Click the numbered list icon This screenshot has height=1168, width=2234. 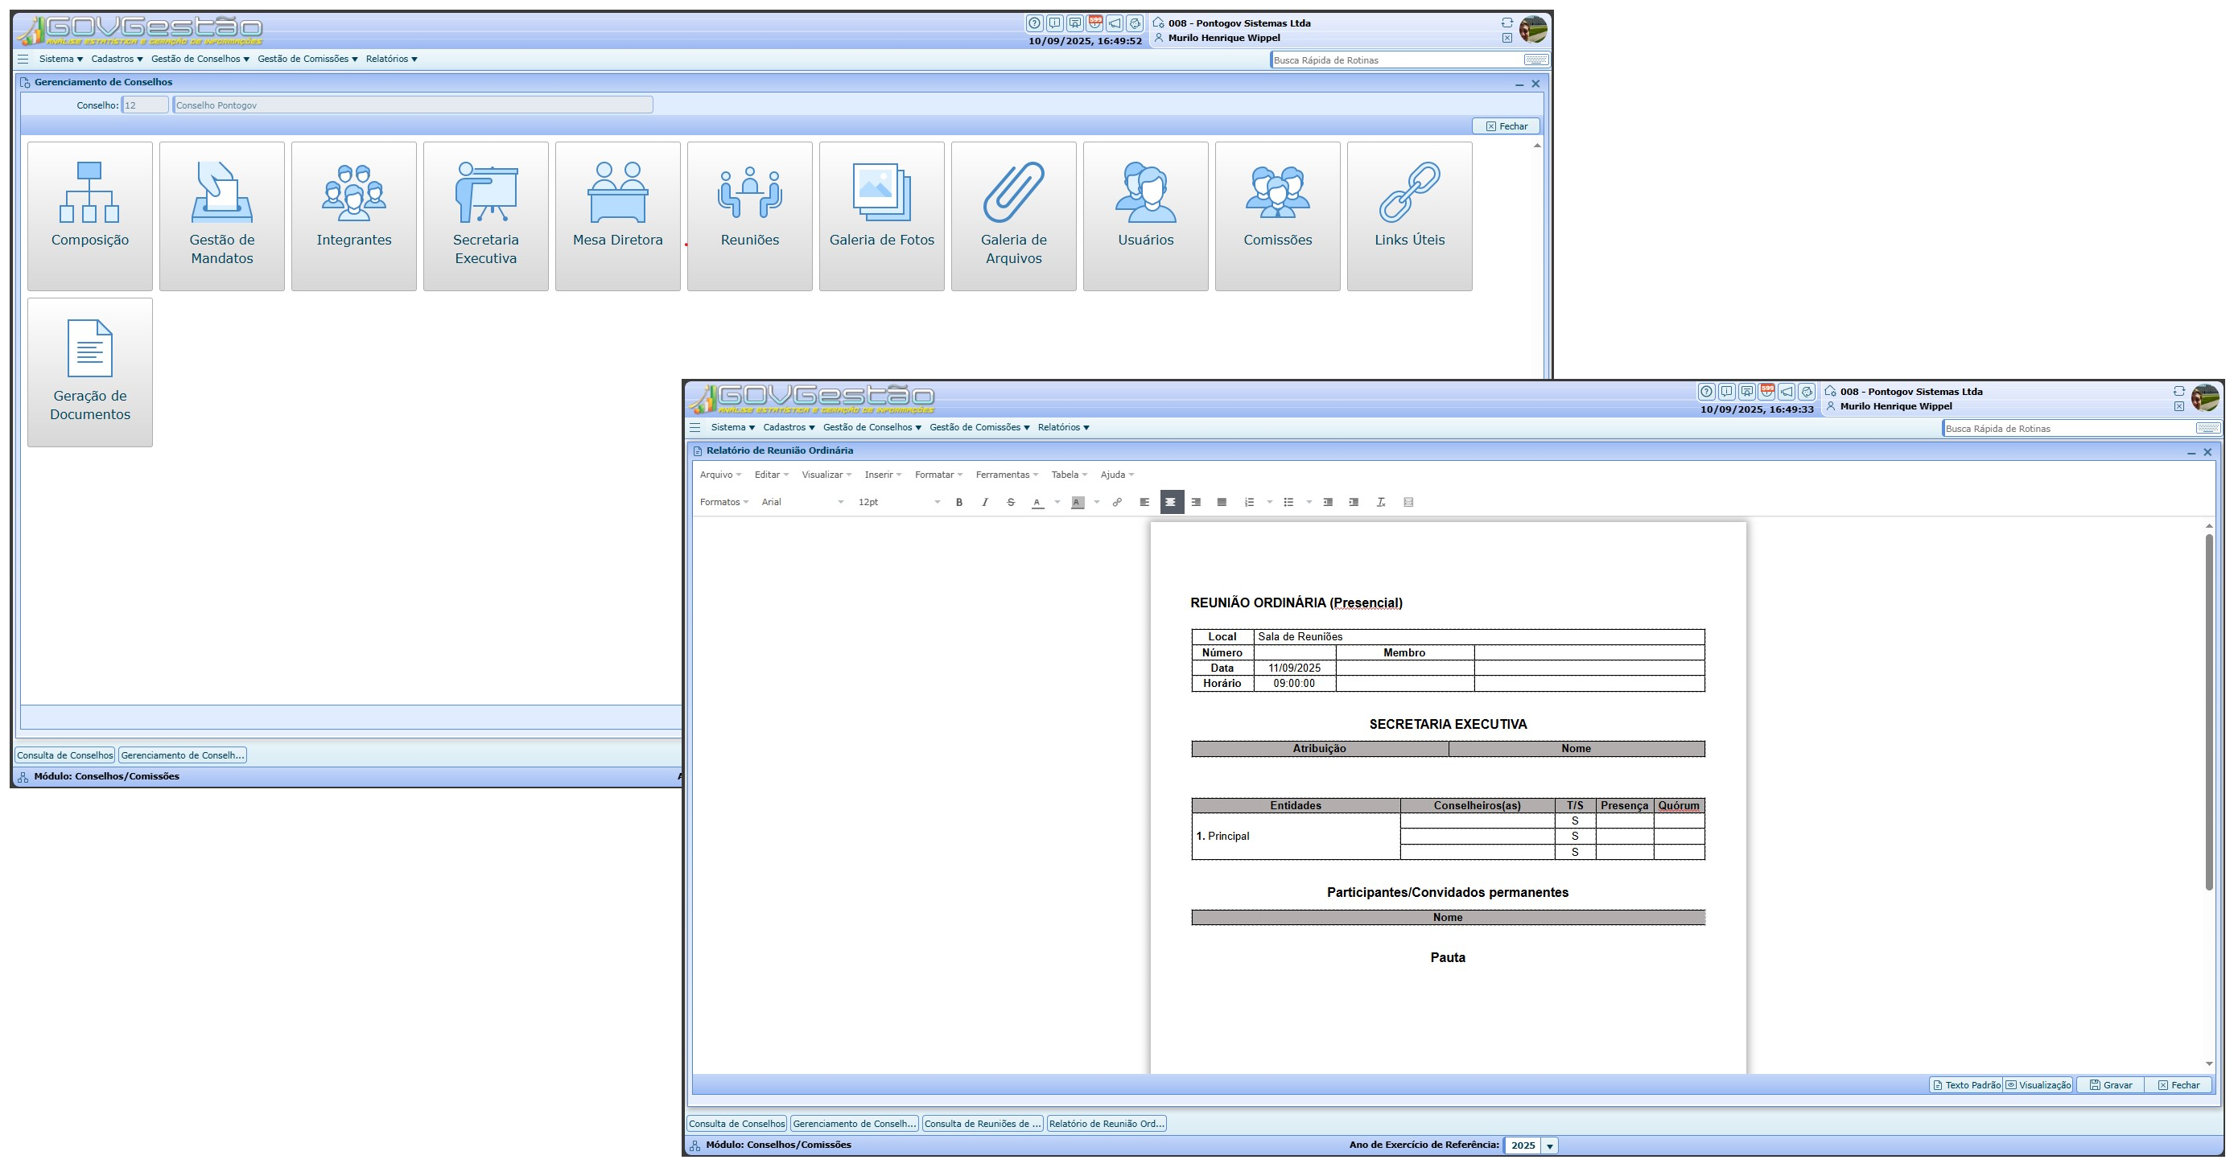point(1249,502)
